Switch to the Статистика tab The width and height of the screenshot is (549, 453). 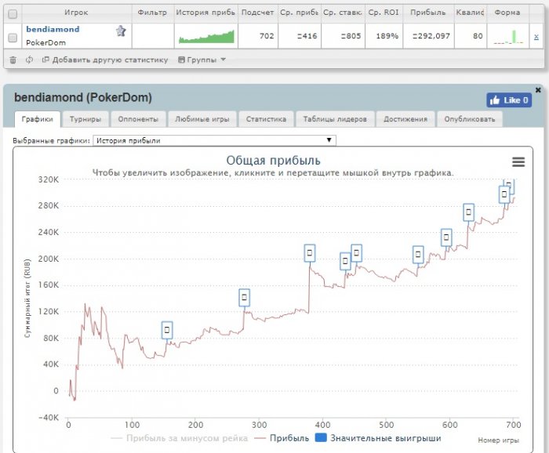[x=266, y=119]
